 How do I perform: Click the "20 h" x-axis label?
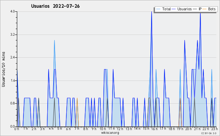click(x=189, y=129)
